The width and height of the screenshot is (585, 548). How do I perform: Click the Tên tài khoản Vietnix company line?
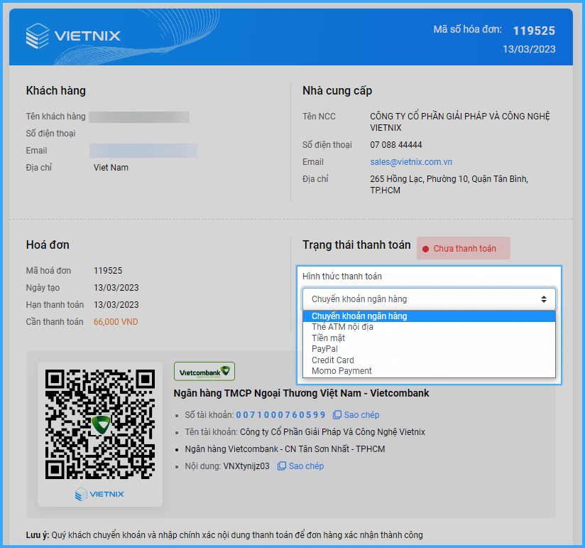(305, 432)
